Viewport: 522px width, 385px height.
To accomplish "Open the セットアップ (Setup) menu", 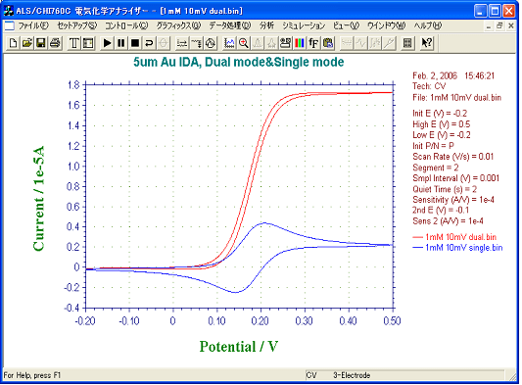I will (x=77, y=25).
